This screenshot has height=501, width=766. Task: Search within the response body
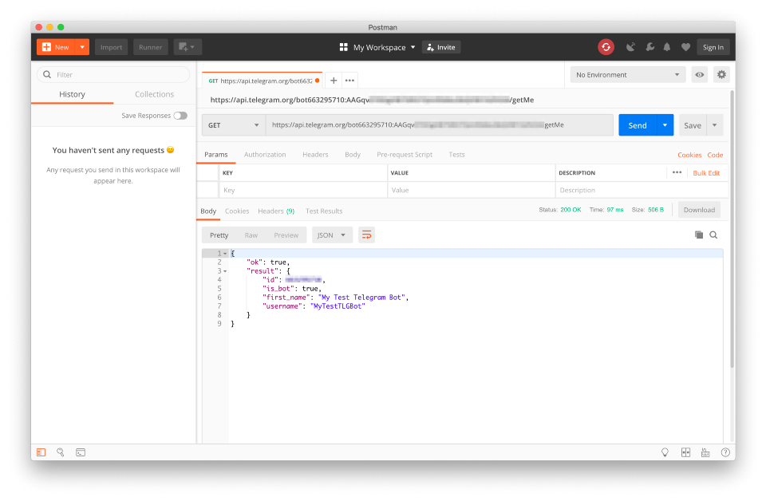(713, 235)
